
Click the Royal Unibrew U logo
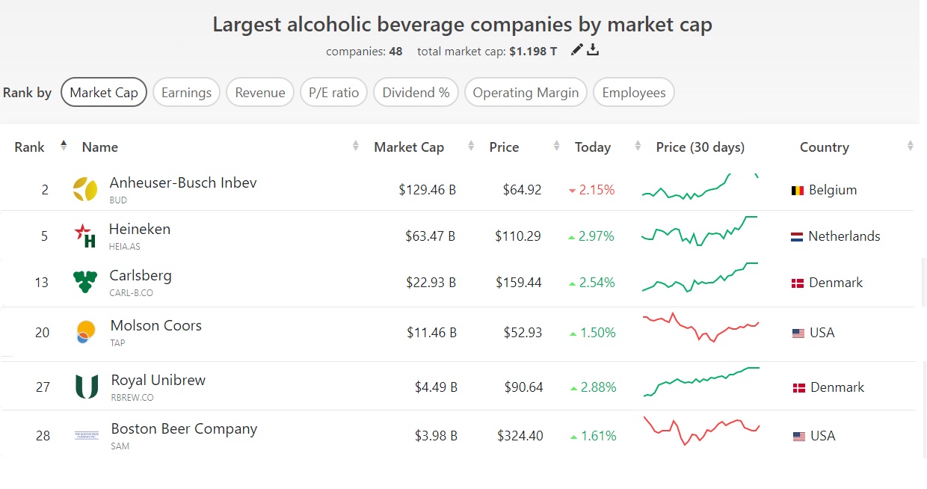87,387
